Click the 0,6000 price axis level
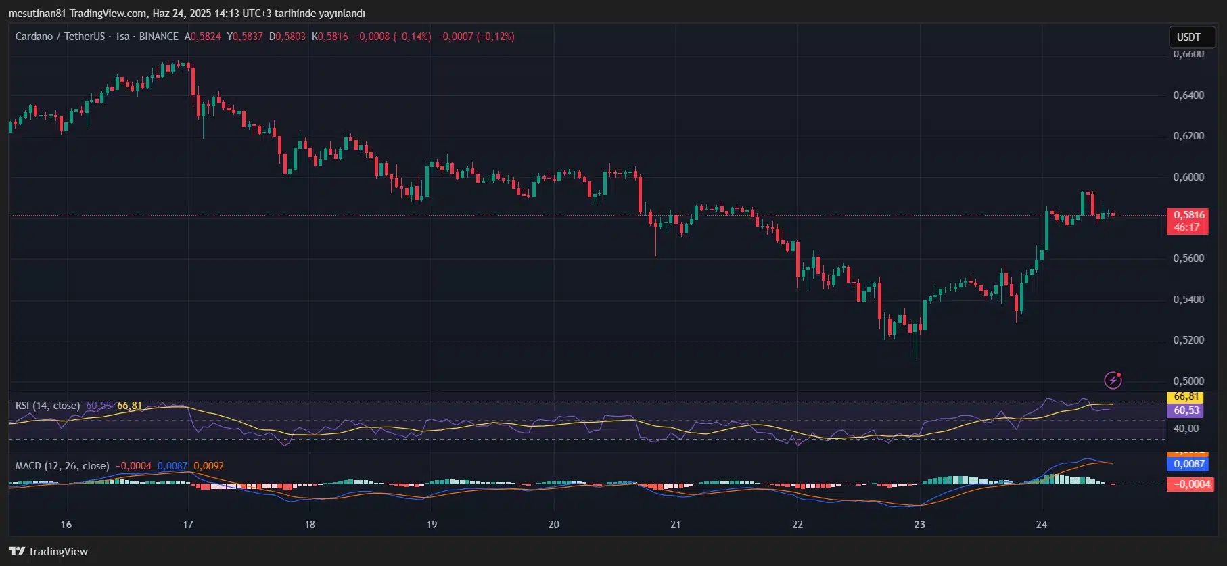 click(x=1188, y=177)
